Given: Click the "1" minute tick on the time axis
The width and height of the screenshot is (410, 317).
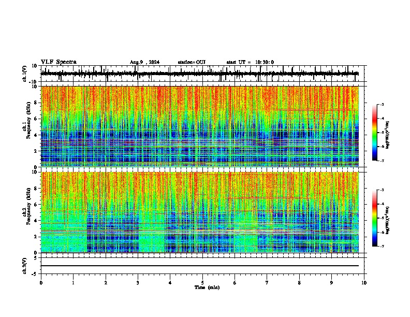Looking at the screenshot, I should click(x=73, y=283).
